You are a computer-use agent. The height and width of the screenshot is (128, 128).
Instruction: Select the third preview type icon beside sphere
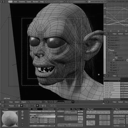tap(22, 115)
